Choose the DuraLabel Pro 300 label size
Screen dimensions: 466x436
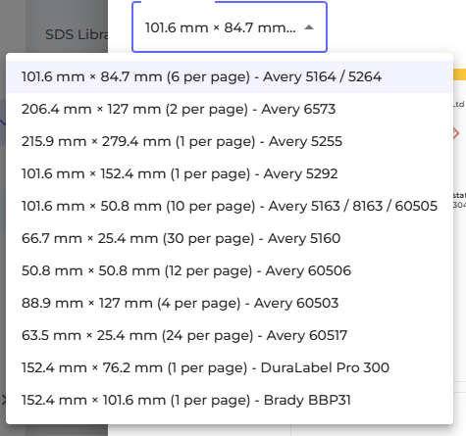click(x=230, y=367)
